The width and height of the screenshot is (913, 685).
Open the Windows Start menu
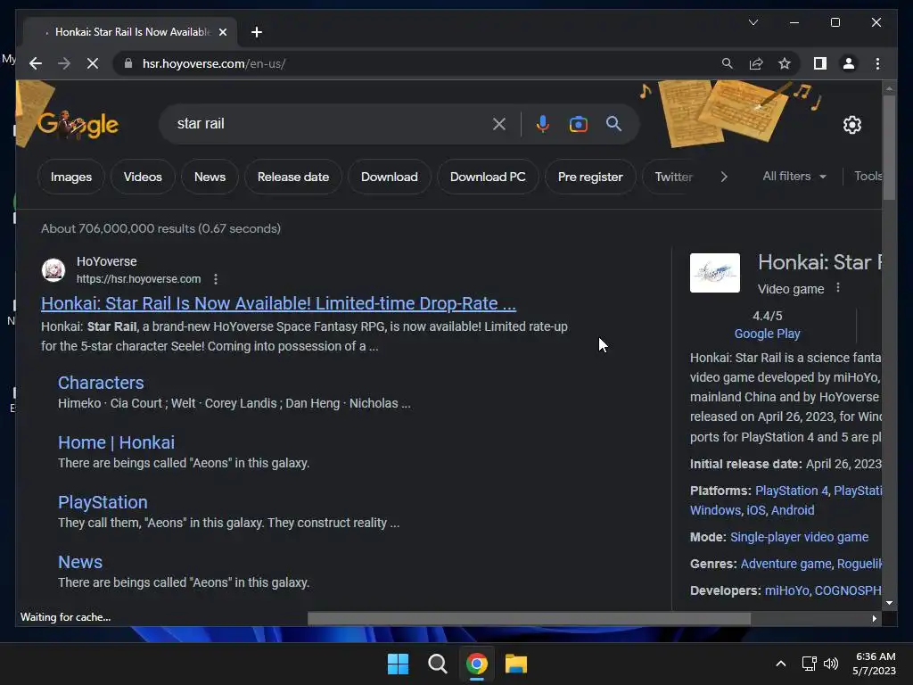click(398, 664)
